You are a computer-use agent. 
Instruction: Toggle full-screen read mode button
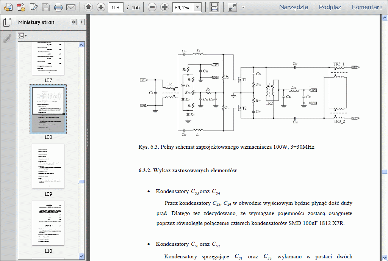pyautogui.click(x=232, y=7)
